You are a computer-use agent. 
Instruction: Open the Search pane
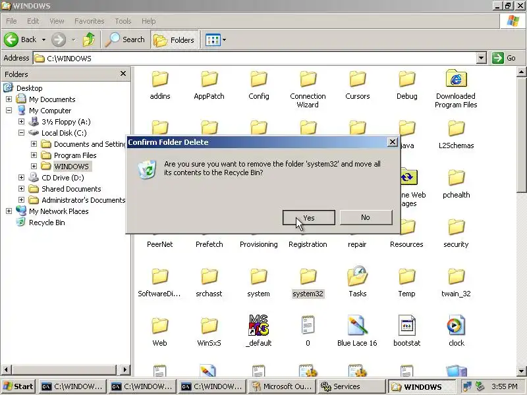pos(125,39)
